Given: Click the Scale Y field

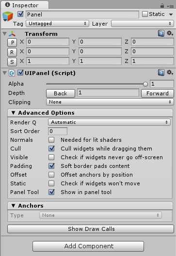Looking at the screenshot, I should pyautogui.click(x=100, y=61).
